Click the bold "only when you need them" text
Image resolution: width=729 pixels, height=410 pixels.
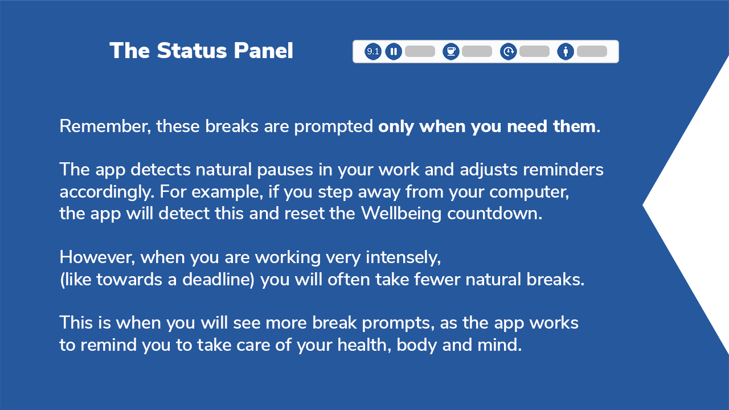pos(487,126)
